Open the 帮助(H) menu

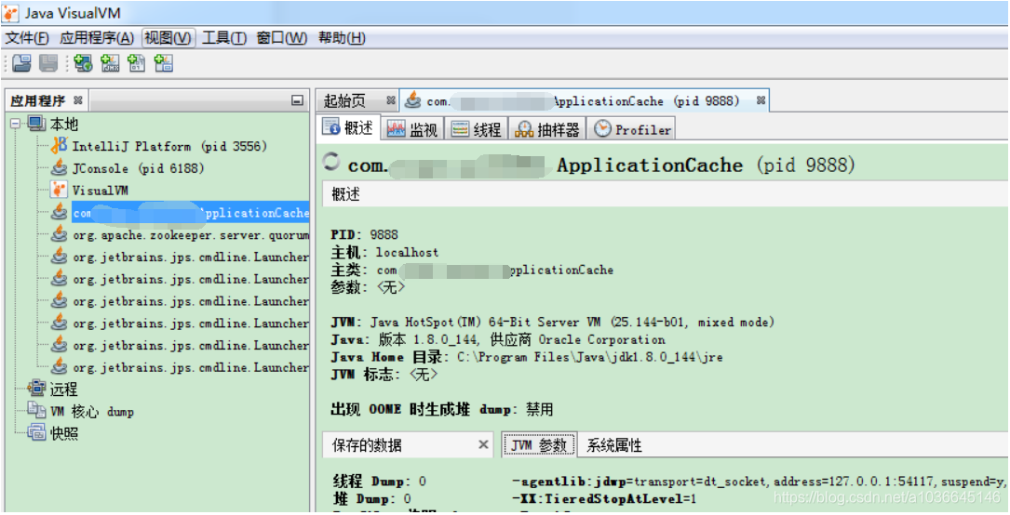tap(342, 38)
